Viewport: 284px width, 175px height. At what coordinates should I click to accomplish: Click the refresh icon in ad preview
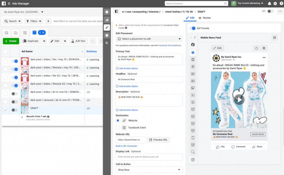pyautogui.click(x=256, y=48)
